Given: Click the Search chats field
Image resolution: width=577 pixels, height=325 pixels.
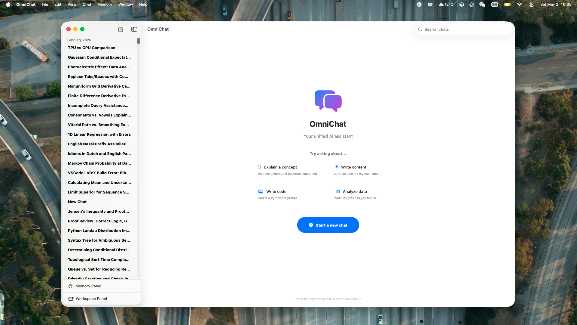Looking at the screenshot, I should point(463,29).
